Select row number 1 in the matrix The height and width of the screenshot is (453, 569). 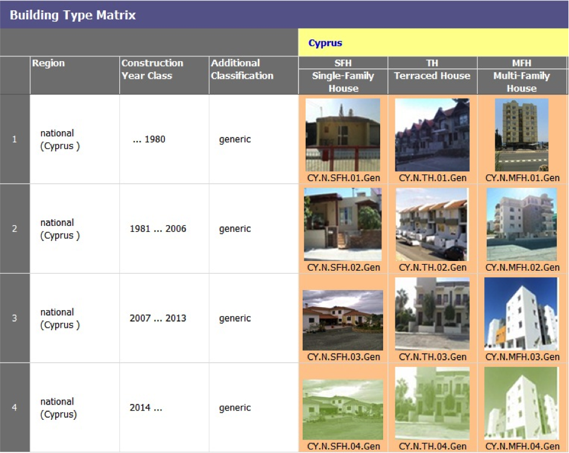[15, 139]
